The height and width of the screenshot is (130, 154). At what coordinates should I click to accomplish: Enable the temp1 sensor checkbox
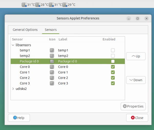point(113,50)
